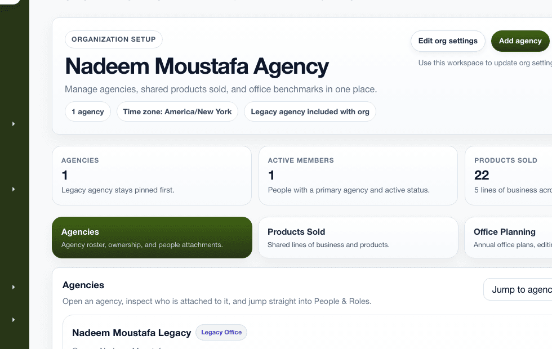This screenshot has width=552, height=349.
Task: Select the Time zone America/New York chip
Action: tap(177, 111)
